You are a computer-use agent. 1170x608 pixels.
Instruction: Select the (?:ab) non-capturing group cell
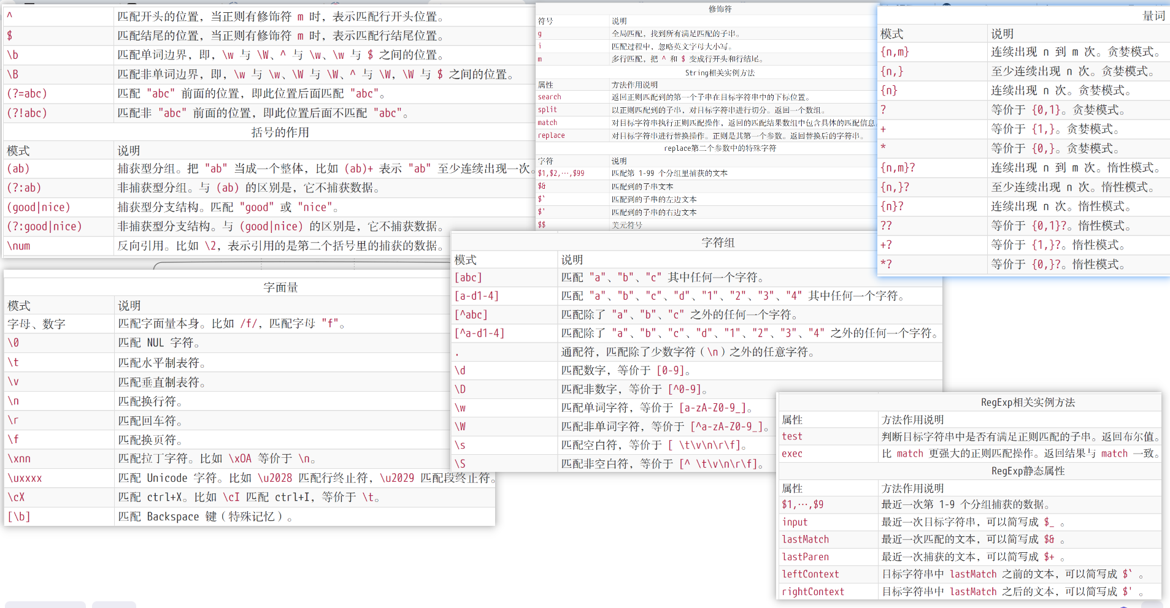24,188
